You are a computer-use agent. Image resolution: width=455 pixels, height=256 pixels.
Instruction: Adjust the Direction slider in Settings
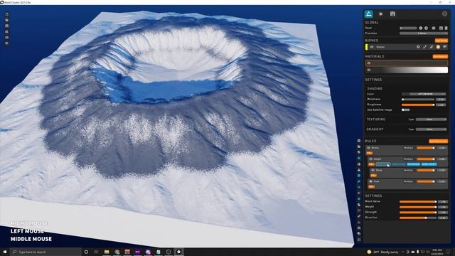[x=418, y=218]
